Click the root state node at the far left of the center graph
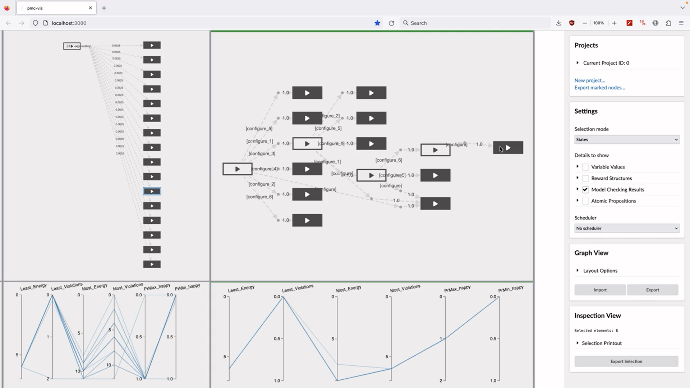690x388 pixels. pyautogui.click(x=237, y=169)
